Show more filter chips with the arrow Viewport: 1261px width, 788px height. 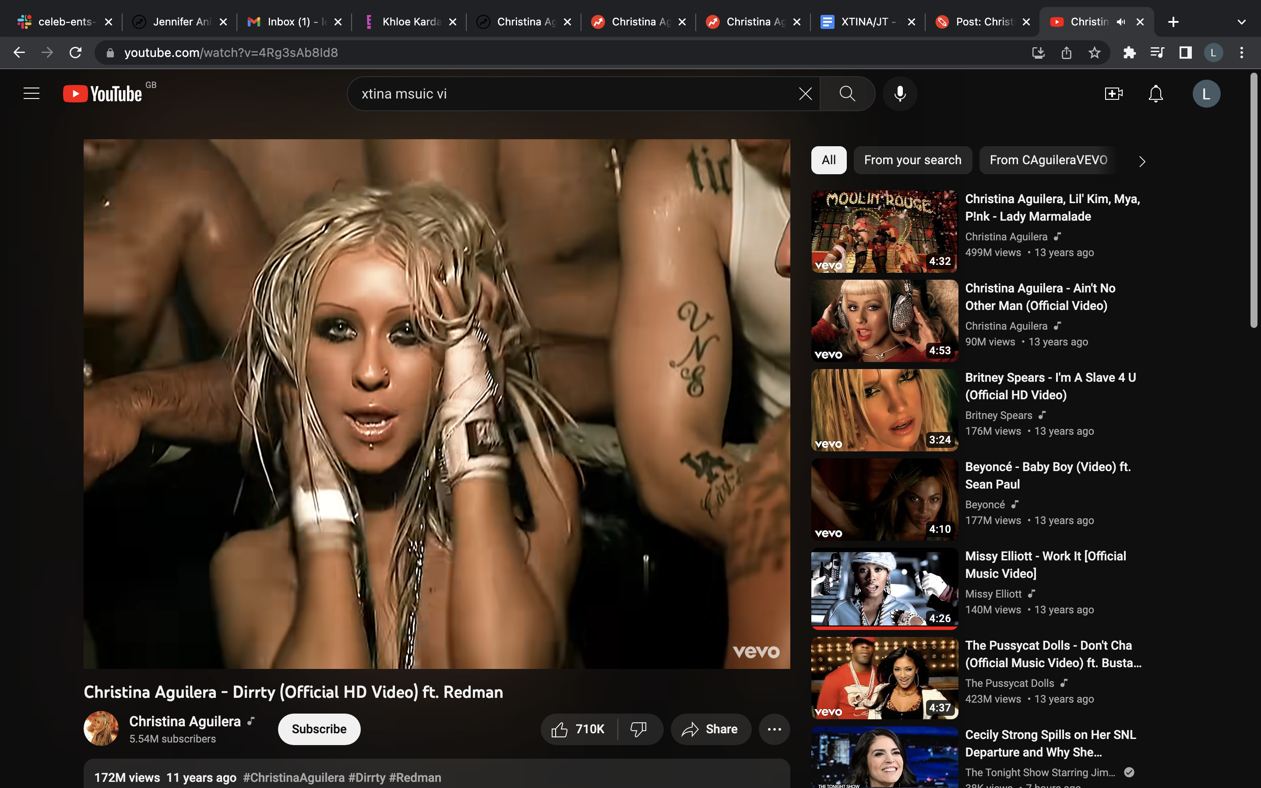[x=1141, y=162]
